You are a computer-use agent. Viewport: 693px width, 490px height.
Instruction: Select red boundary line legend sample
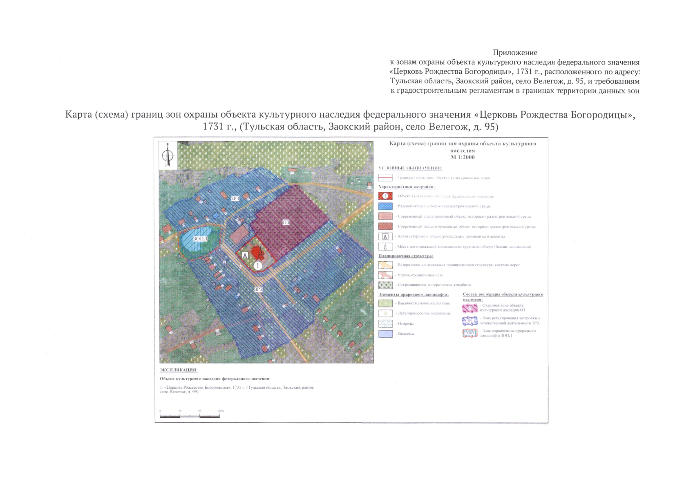pos(385,178)
